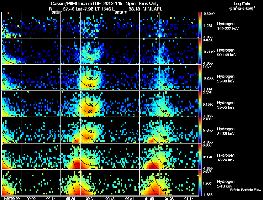This screenshot has height=200, width=263.
Task: Select the 'Hydrogen 5-13 keV' row label
Action: point(226,184)
